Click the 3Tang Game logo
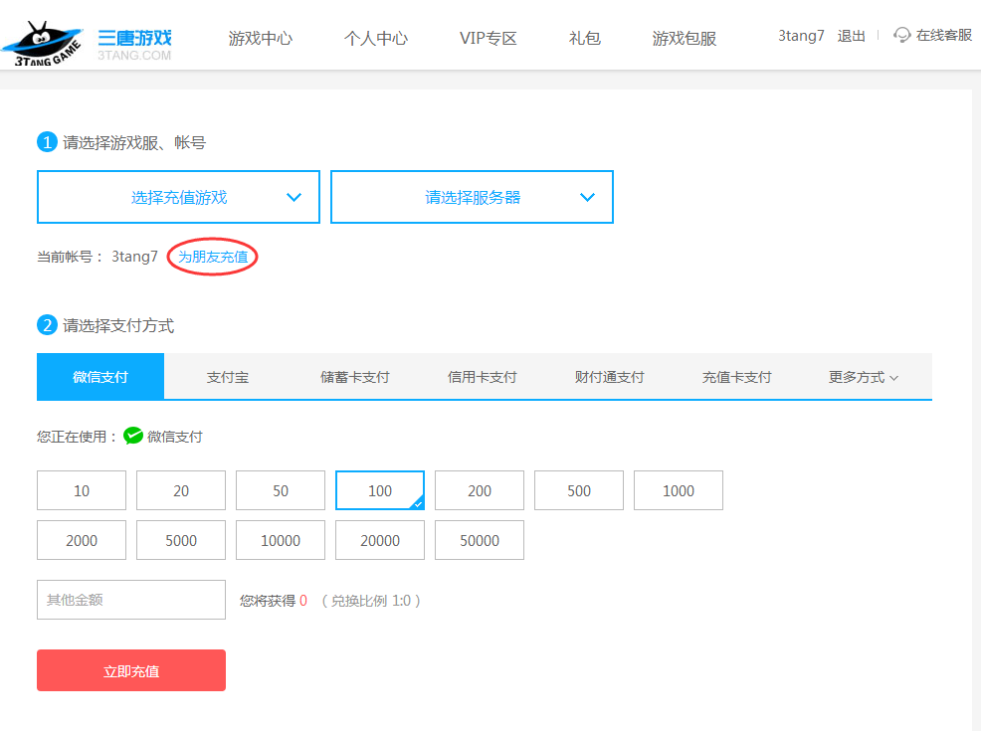The image size is (981, 731). click(x=43, y=44)
